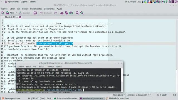Paste with the clipboard icon
Viewport: 178px width, 100px height.
[x=71, y=13]
